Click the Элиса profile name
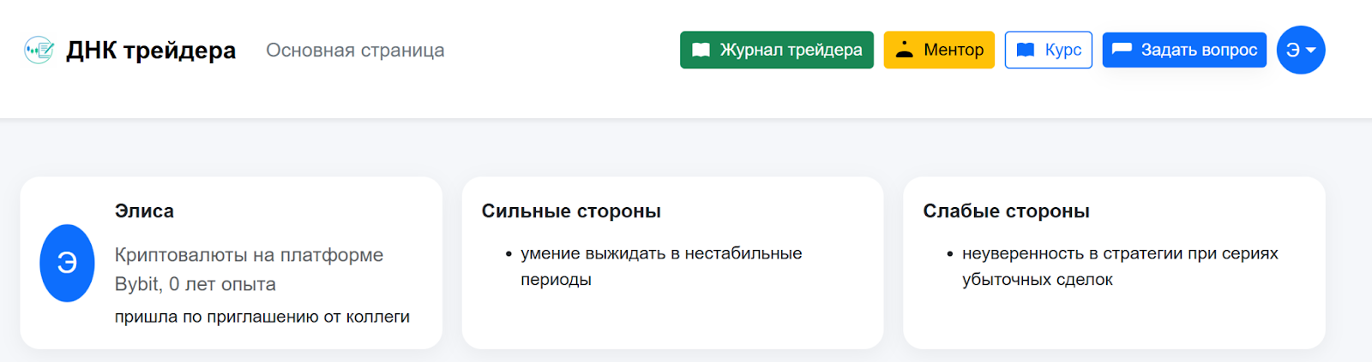The image size is (1372, 362). (x=144, y=211)
